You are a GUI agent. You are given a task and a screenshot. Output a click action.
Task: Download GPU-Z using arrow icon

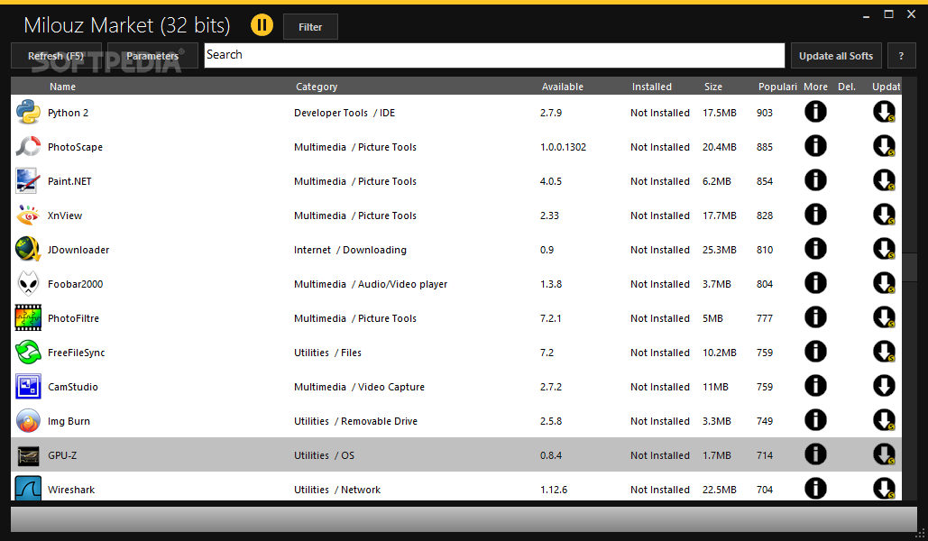884,455
